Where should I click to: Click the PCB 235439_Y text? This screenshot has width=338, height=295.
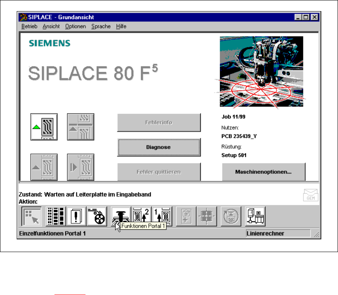(x=239, y=136)
